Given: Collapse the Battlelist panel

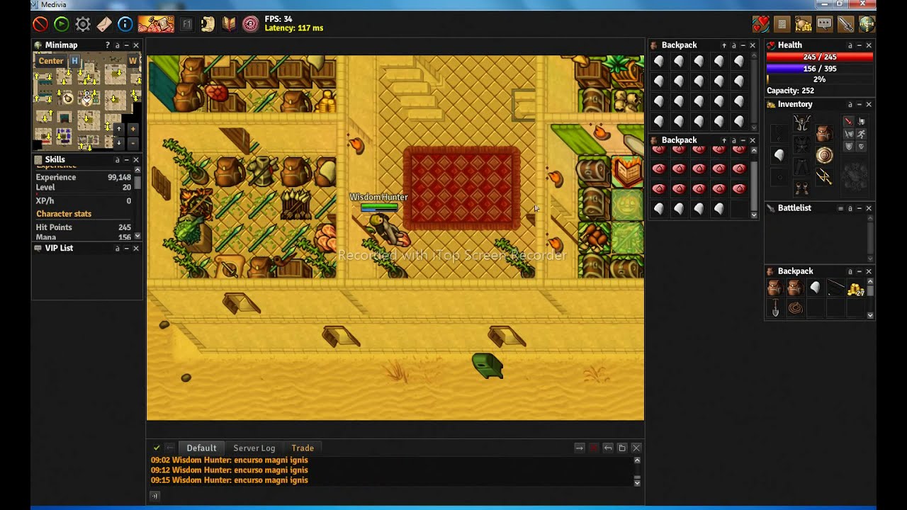Looking at the screenshot, I should [859, 208].
